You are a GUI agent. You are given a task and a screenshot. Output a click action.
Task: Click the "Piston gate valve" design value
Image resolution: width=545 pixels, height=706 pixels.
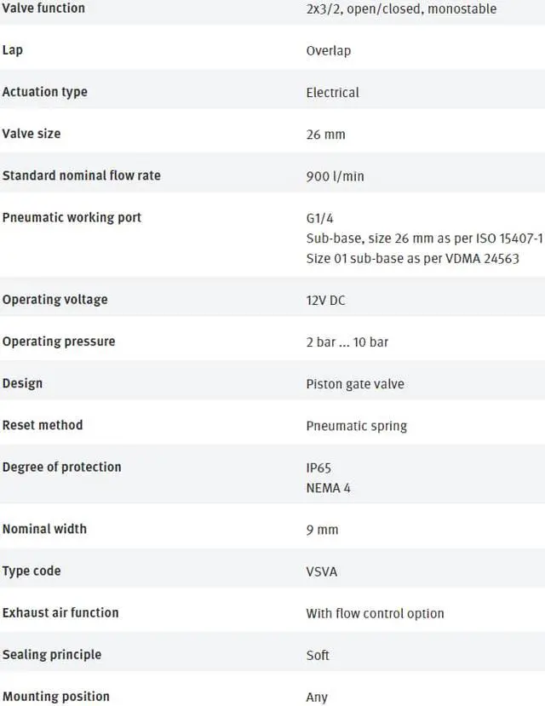pyautogui.click(x=355, y=383)
